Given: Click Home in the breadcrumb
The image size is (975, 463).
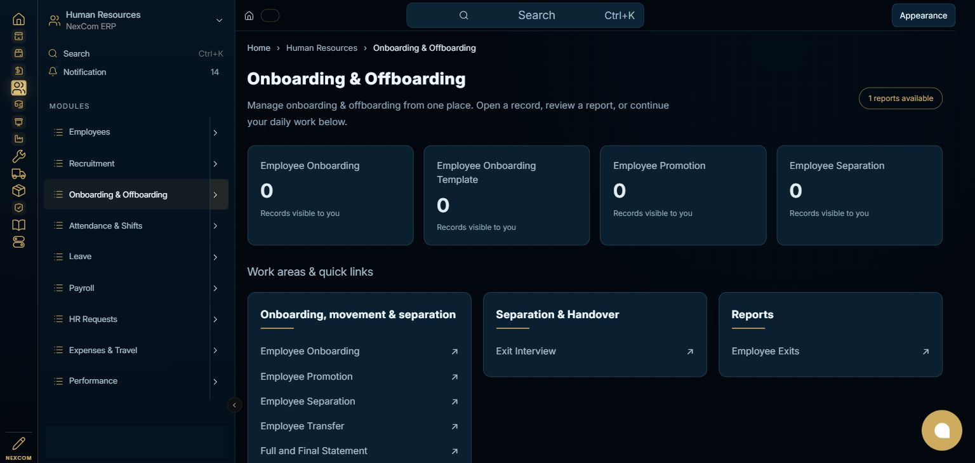Looking at the screenshot, I should click(258, 48).
